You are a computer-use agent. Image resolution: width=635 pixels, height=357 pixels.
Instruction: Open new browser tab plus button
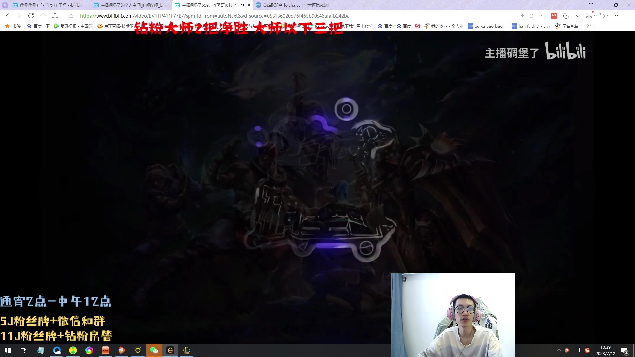click(340, 5)
